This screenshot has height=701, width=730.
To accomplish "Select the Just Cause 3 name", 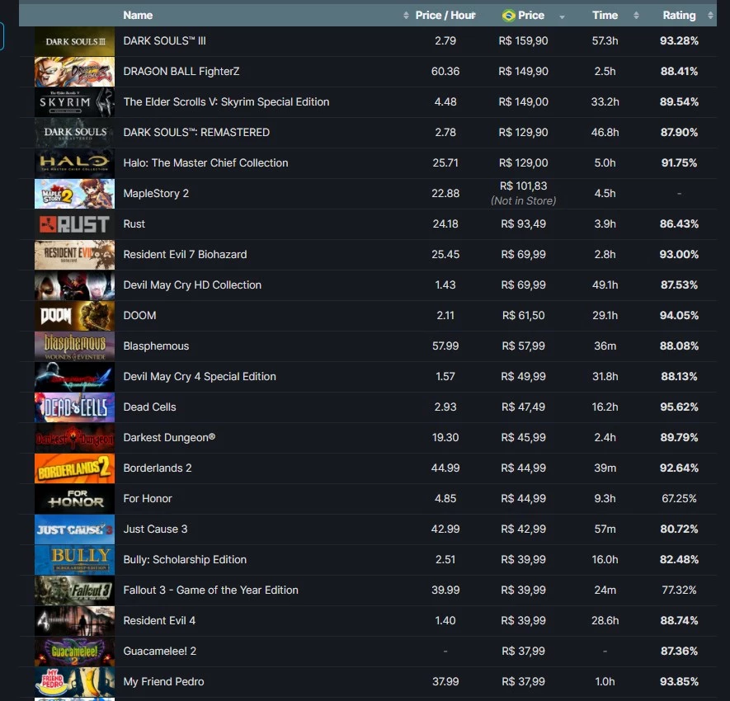I will [x=155, y=529].
